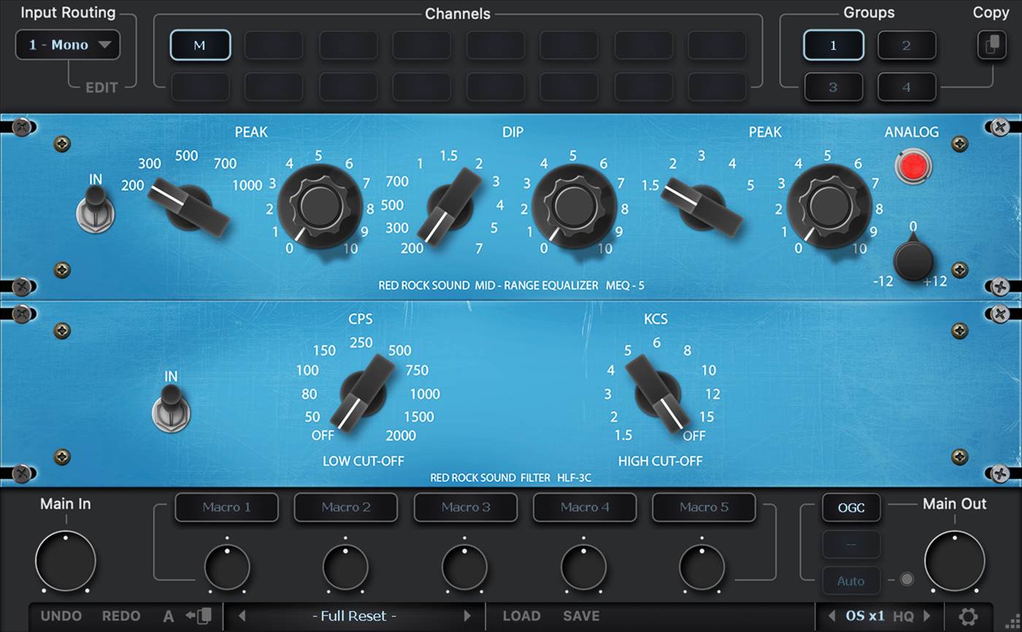Go to the next preset arrow
Image resolution: width=1022 pixels, height=632 pixels.
click(467, 616)
